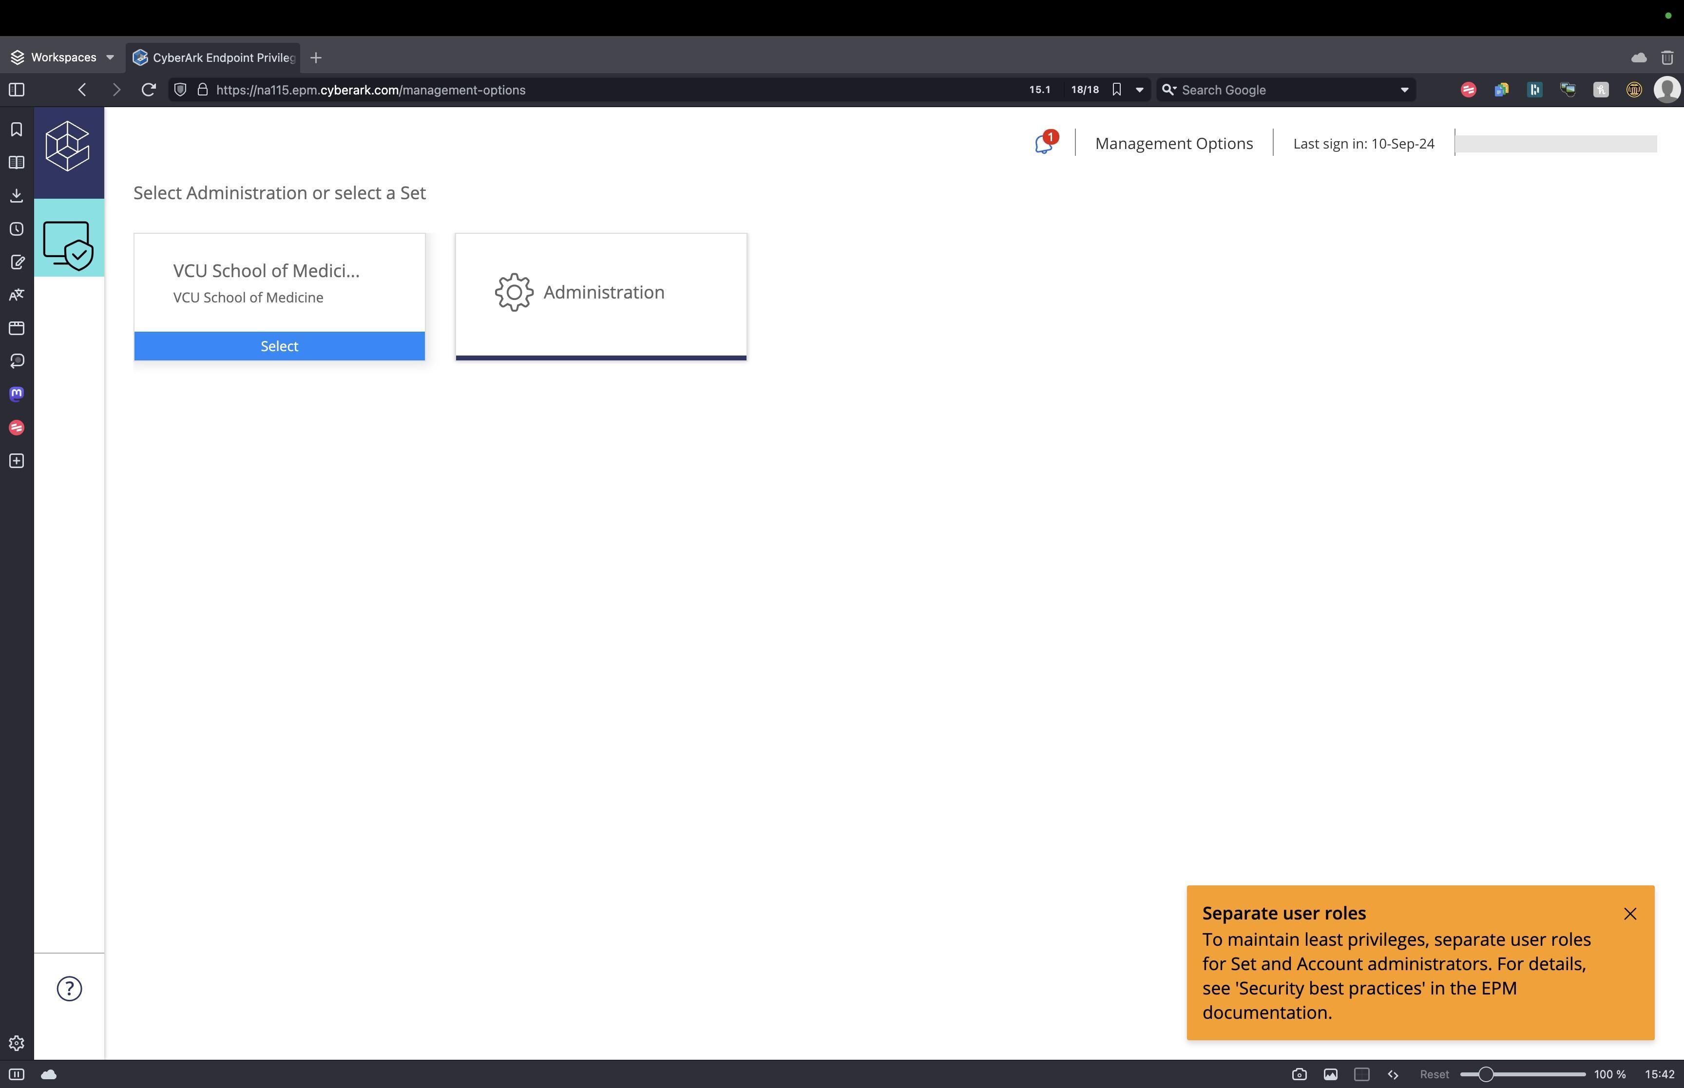Viewport: 1684px width, 1088px height.
Task: Click the CyberArk logo icon
Action: pyautogui.click(x=68, y=146)
